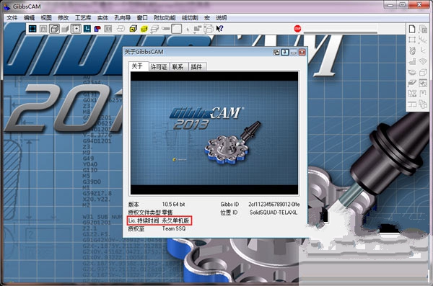433x286 pixels.
Task: Click the red Stop button in toolbar
Action: click(x=297, y=28)
